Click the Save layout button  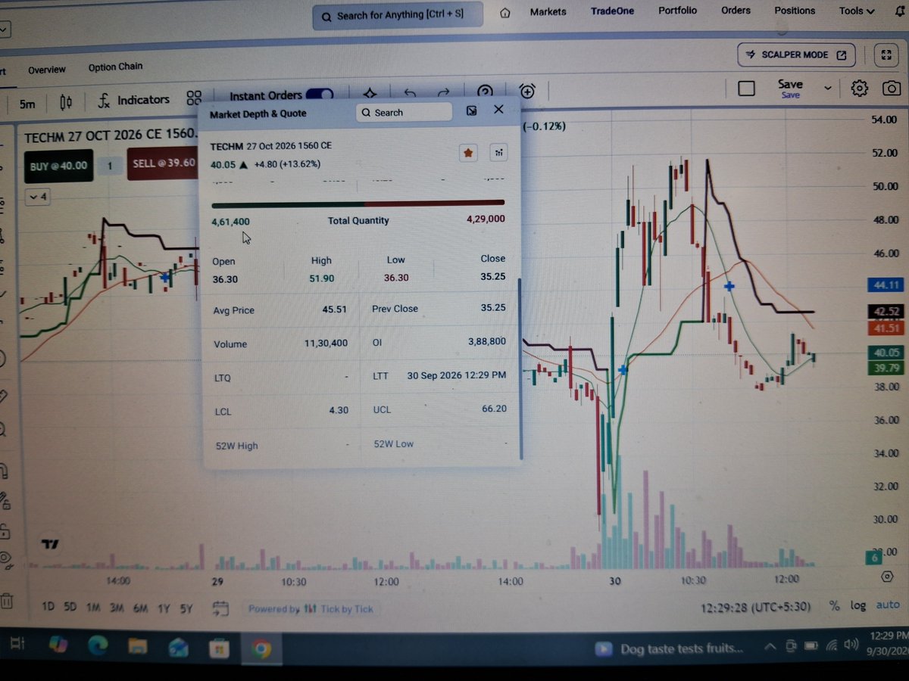tap(790, 88)
